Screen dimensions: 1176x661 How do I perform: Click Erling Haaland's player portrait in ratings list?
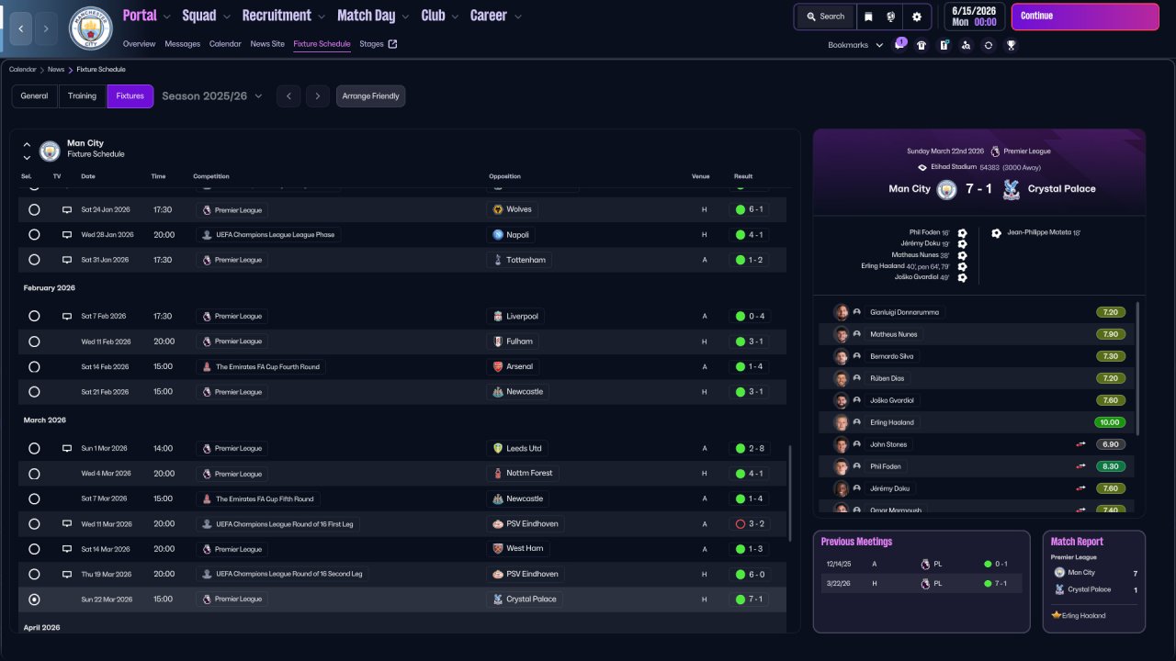[x=841, y=422]
